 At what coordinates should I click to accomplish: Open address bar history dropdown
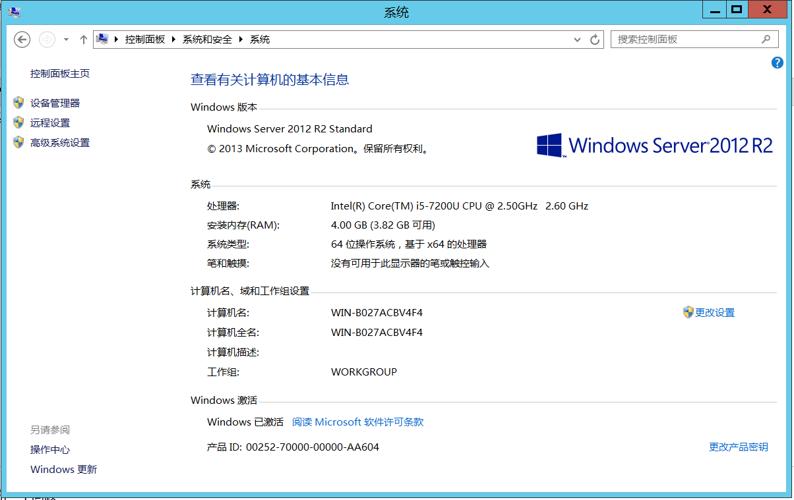(x=578, y=40)
